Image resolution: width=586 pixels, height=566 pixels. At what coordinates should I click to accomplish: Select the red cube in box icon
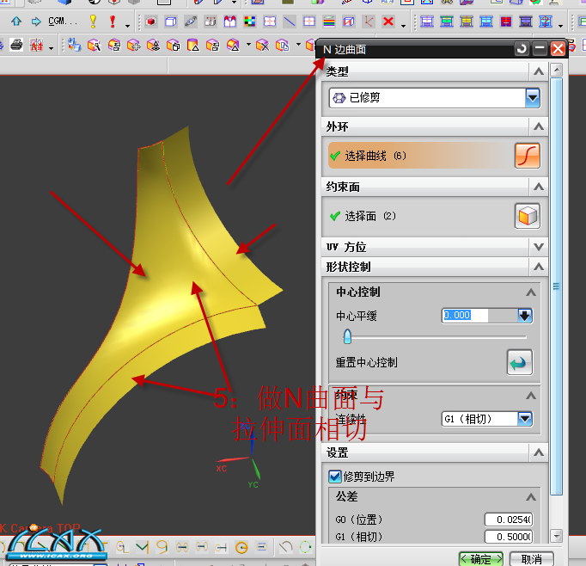[x=151, y=22]
